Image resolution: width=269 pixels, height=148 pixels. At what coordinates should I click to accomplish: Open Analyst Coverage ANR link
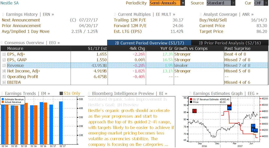pos(228,14)
